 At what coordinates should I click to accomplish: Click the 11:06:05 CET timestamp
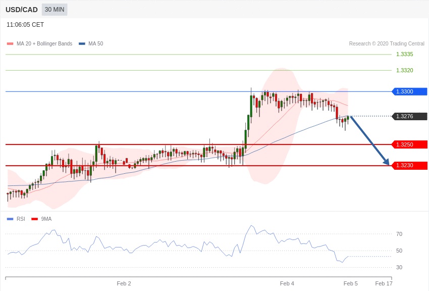(25, 25)
